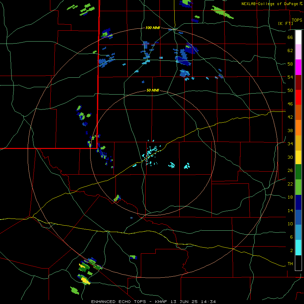Click the legend value "2"

coord(292,251)
